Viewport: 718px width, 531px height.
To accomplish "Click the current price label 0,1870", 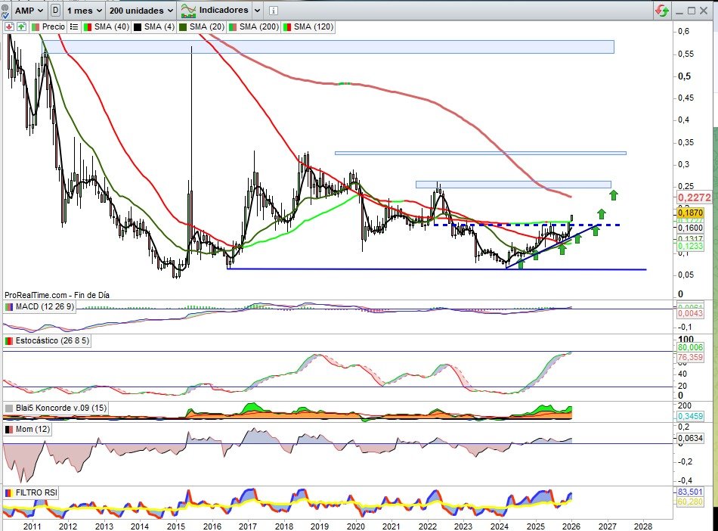I will click(690, 213).
